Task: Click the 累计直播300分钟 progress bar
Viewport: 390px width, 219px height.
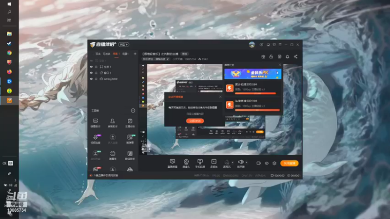Action: coord(255,93)
